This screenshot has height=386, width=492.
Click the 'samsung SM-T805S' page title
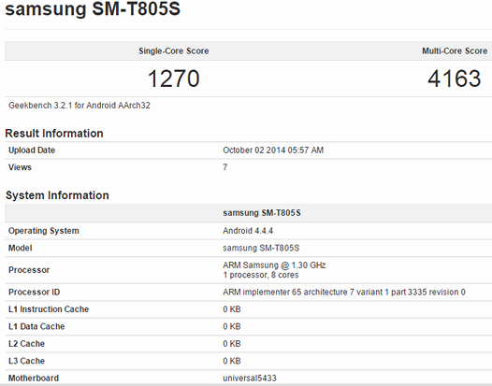coord(93,8)
